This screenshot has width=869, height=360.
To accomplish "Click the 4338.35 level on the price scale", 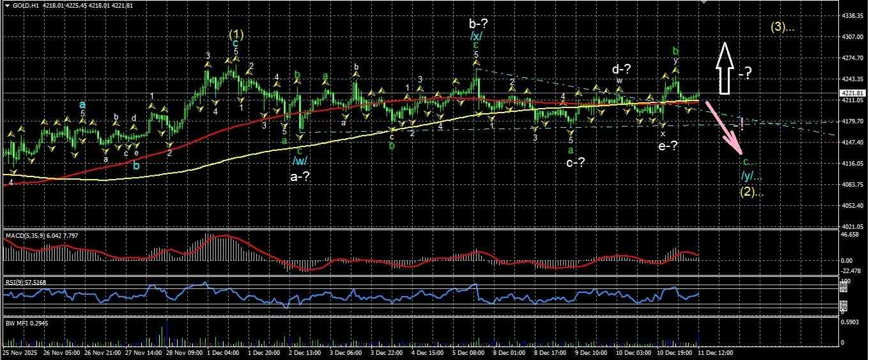I will pyautogui.click(x=853, y=15).
